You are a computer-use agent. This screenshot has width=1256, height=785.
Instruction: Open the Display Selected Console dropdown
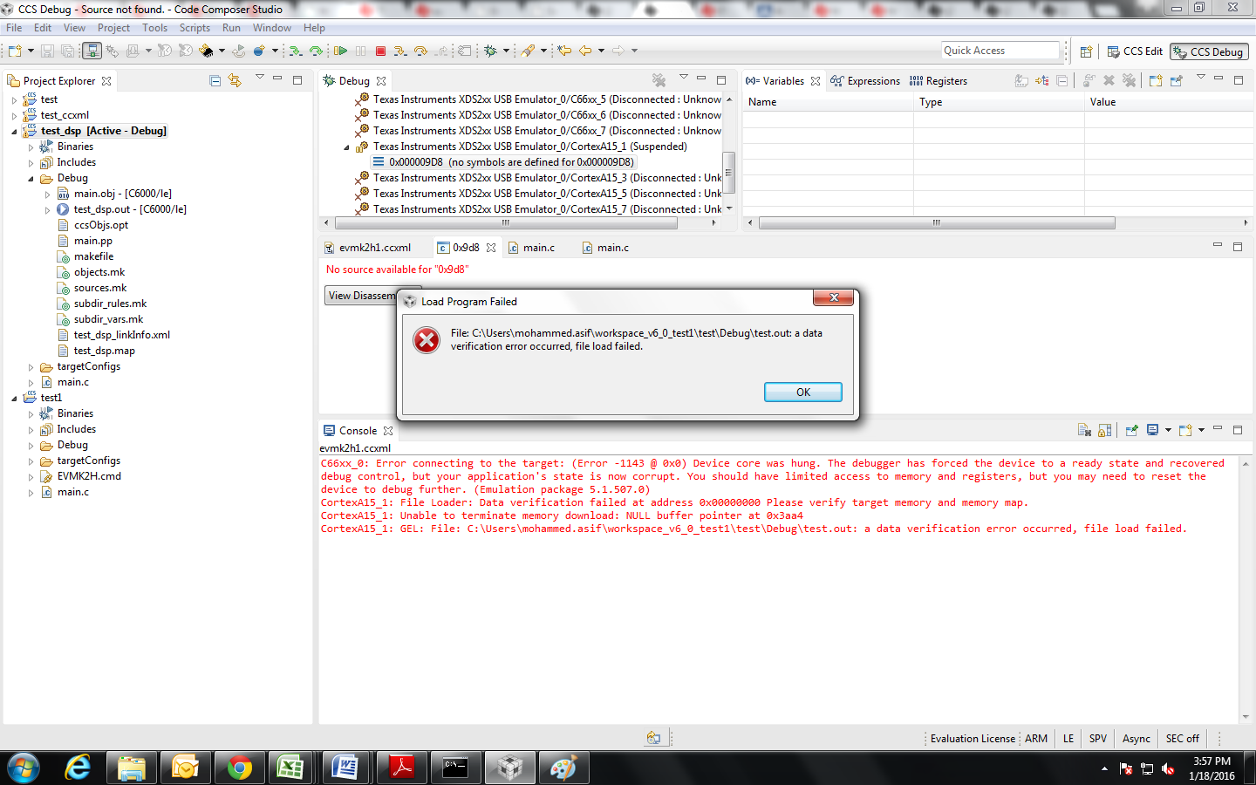1168,430
